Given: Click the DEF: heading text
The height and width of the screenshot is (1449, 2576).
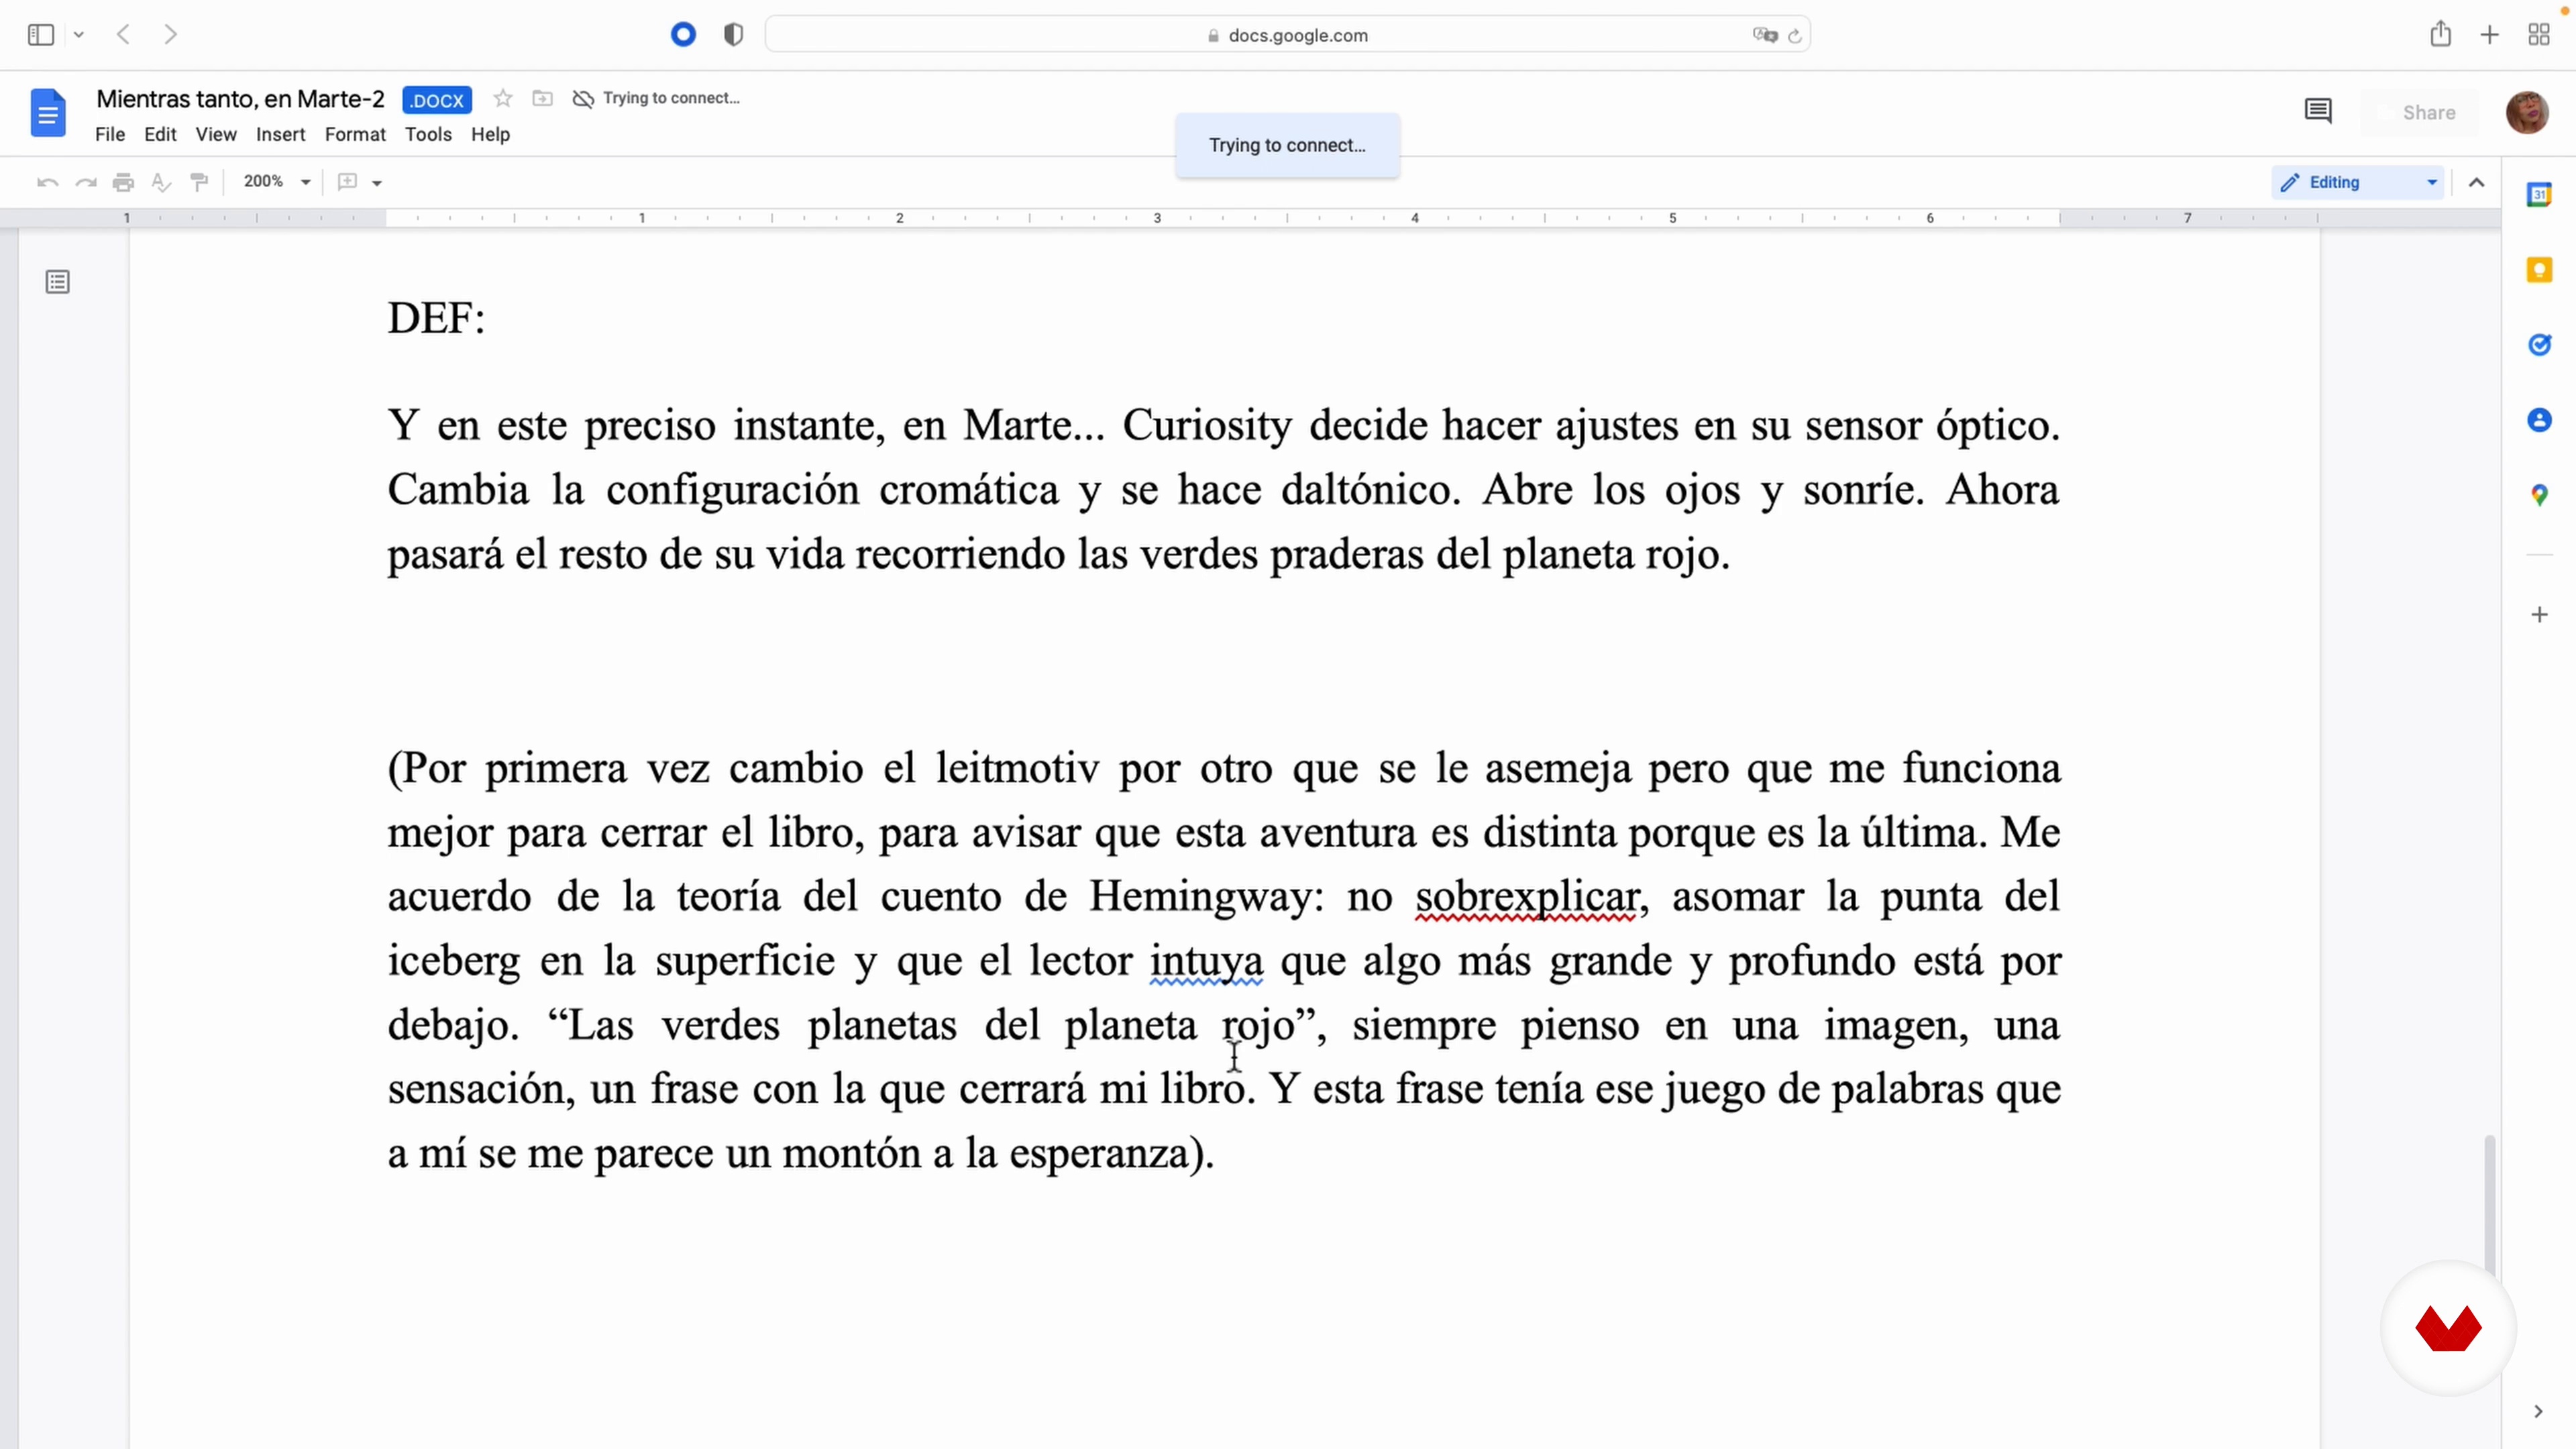Looking at the screenshot, I should (x=436, y=318).
